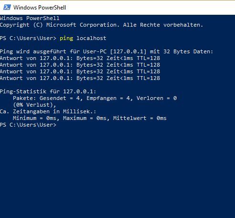Click the yellow ping command word

click(66, 39)
